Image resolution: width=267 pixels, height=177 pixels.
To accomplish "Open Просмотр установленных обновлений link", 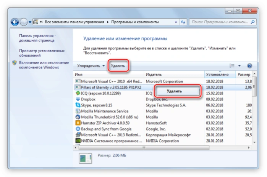I will 42,53.
